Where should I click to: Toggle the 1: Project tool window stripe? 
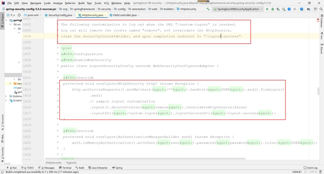[2, 20]
